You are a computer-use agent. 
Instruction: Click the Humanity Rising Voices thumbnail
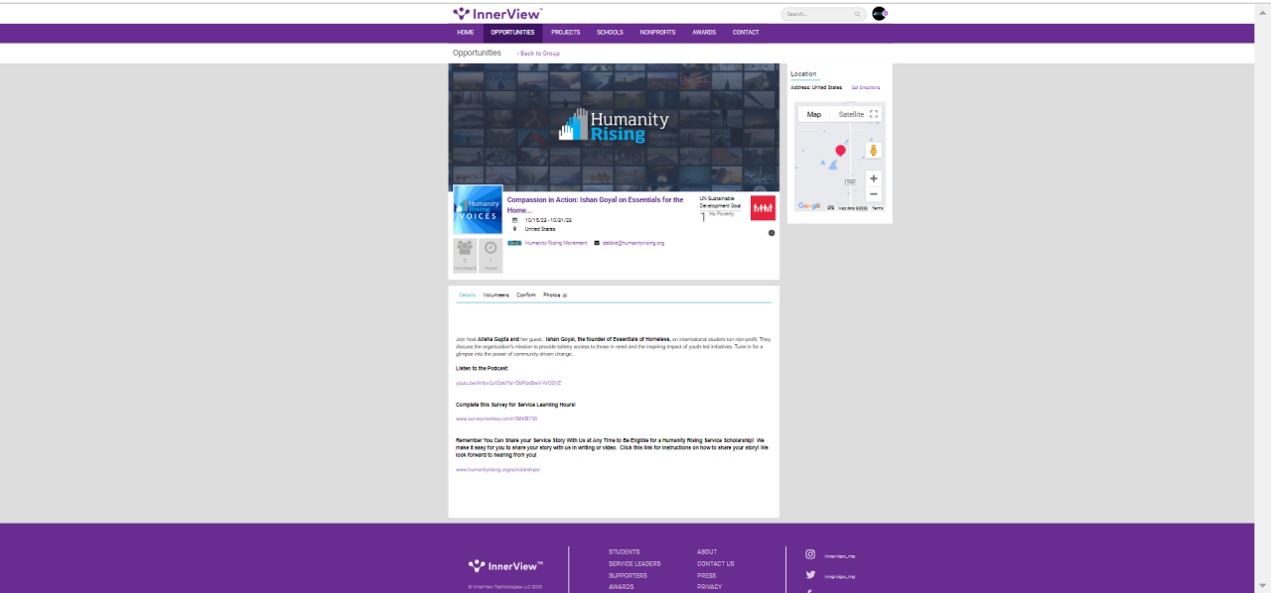[x=478, y=209]
